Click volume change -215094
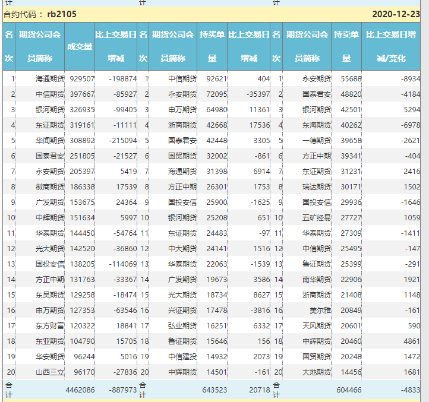This screenshot has width=429, height=402. [x=123, y=141]
